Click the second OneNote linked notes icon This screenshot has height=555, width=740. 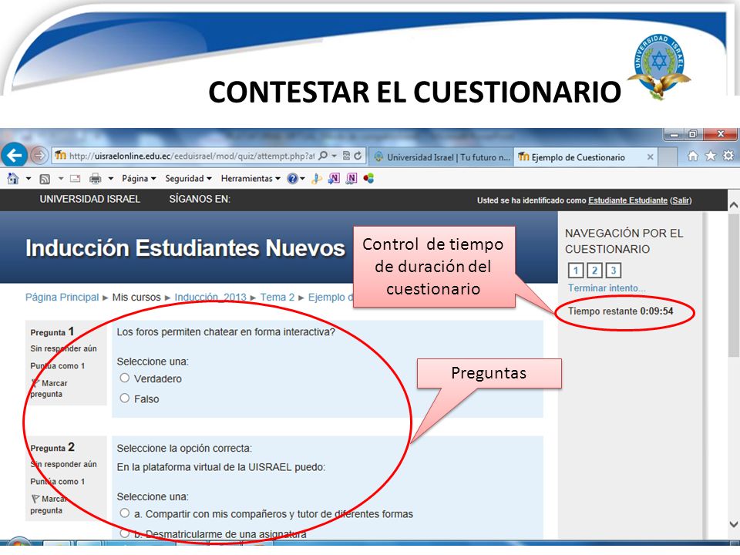click(351, 178)
